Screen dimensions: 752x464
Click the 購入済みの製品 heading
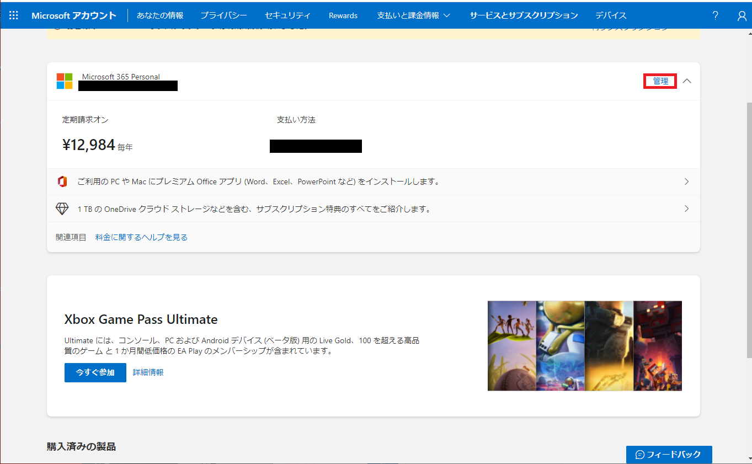[82, 446]
